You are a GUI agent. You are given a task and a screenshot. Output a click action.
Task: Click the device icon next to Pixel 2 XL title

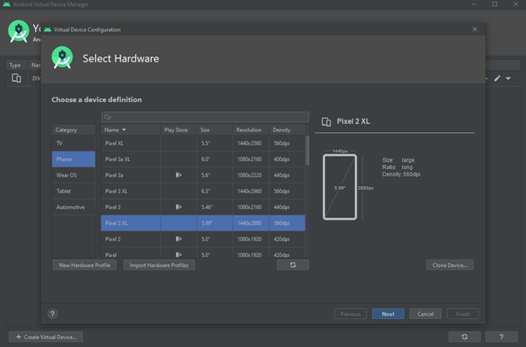coord(326,121)
